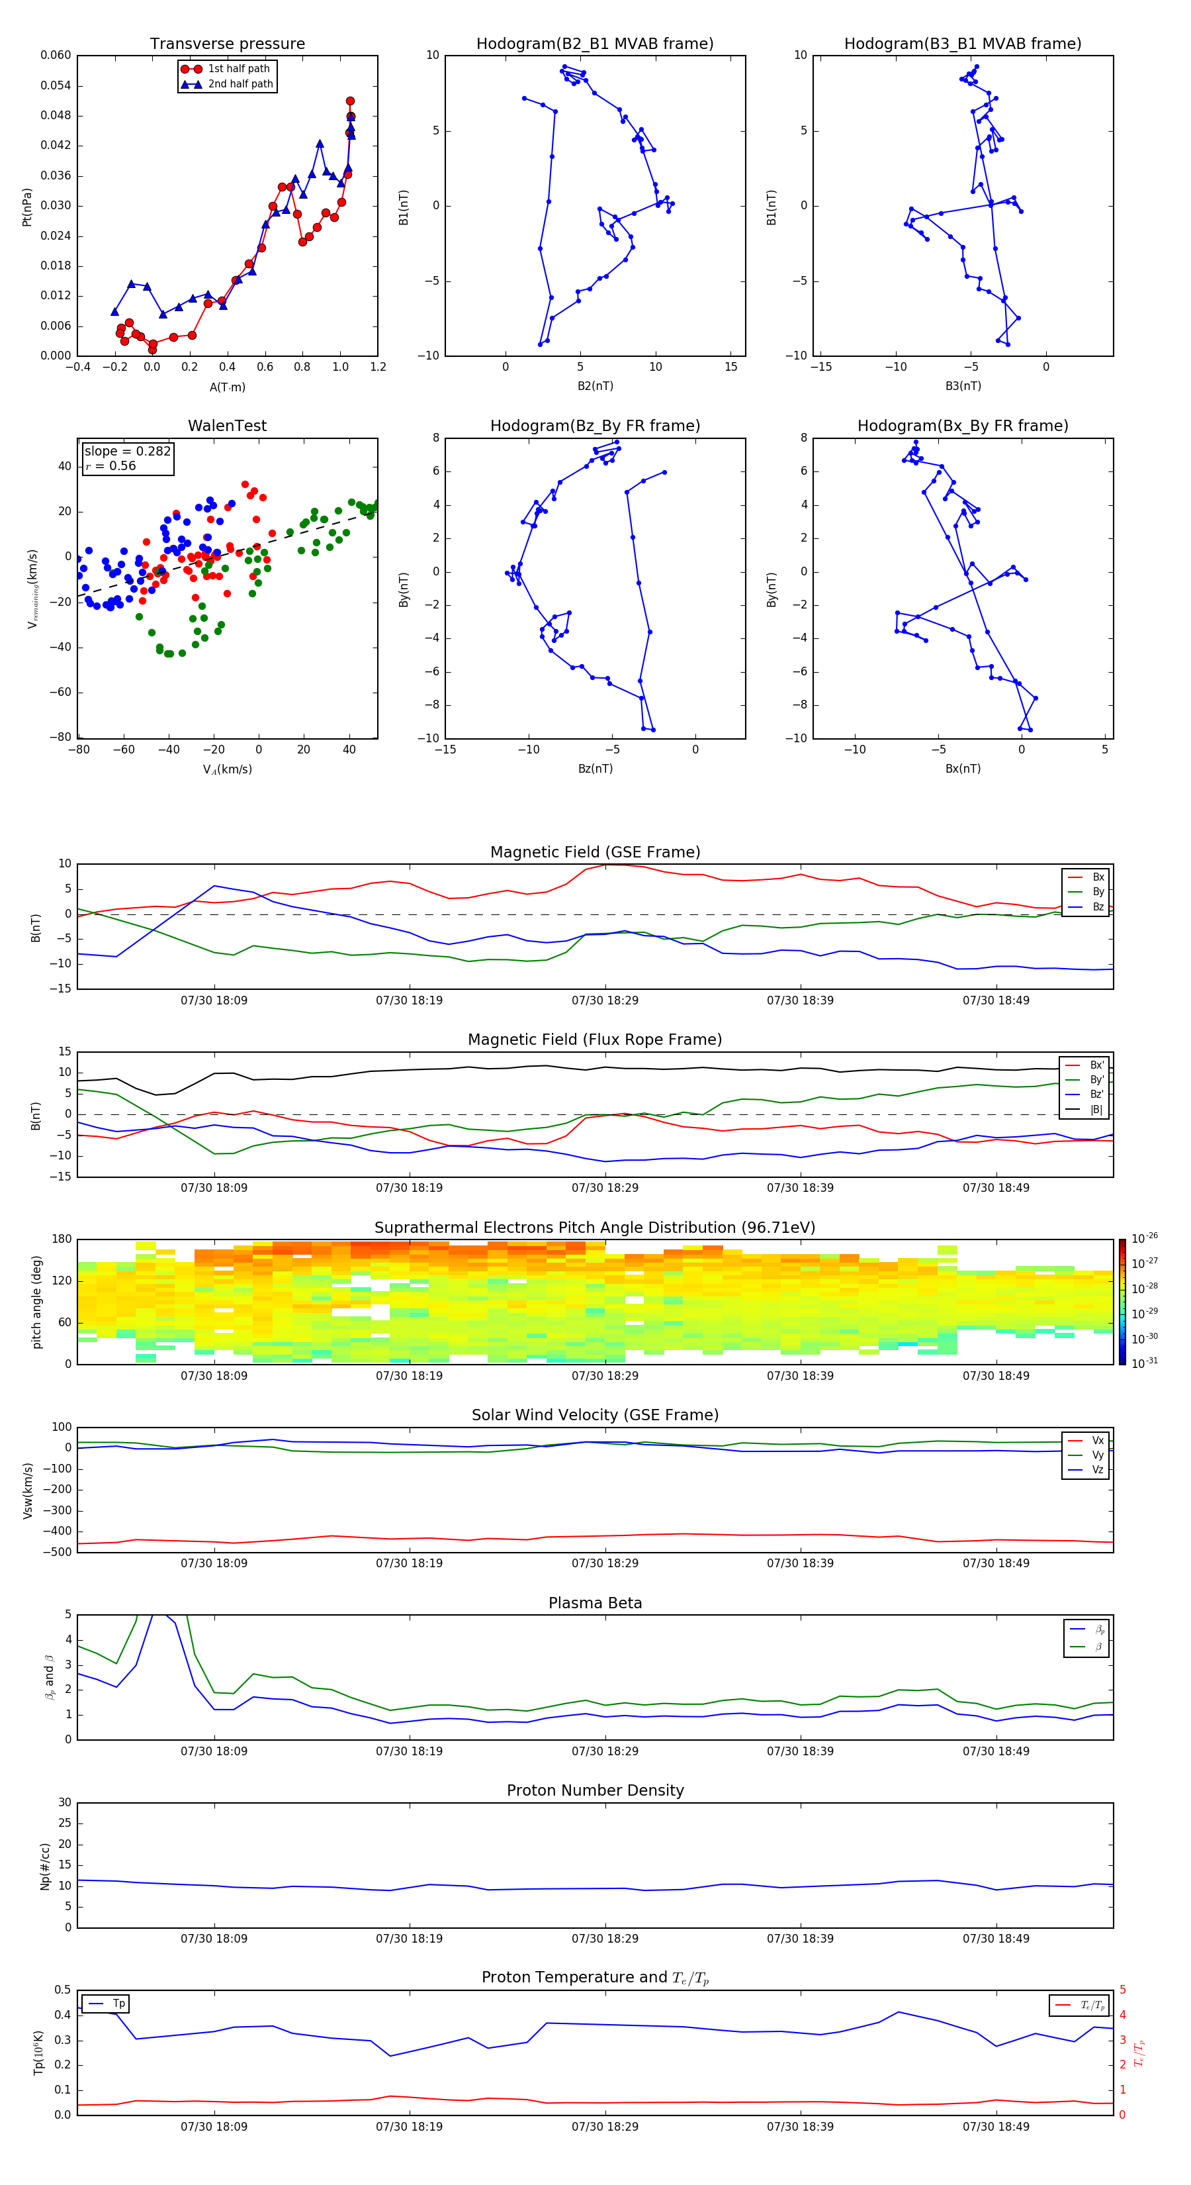This screenshot has height=2185, width=1191.
Task: Click the 'Hodogram(B3_B1 MVAB frame)' title
Action: click(x=963, y=44)
